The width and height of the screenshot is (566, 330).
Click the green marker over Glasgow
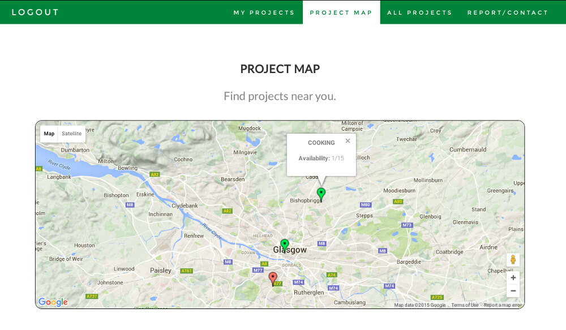285,245
